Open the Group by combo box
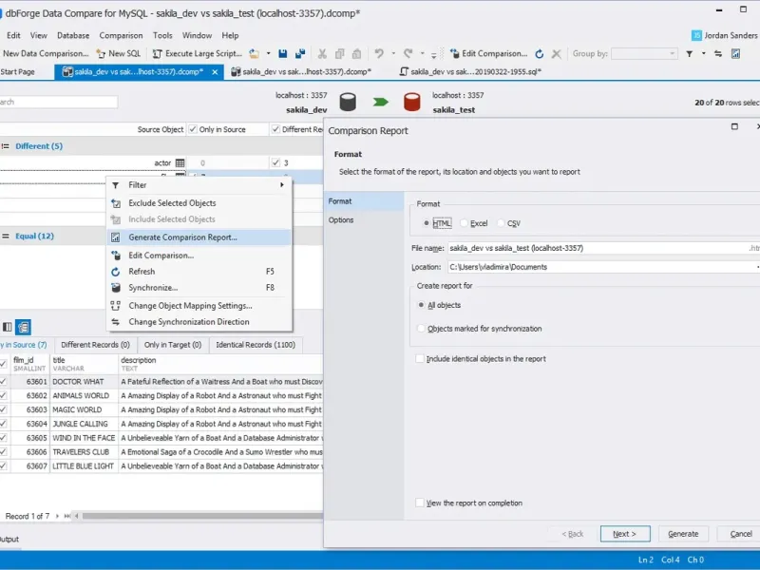Viewport: 760px width, 570px height. tap(644, 54)
